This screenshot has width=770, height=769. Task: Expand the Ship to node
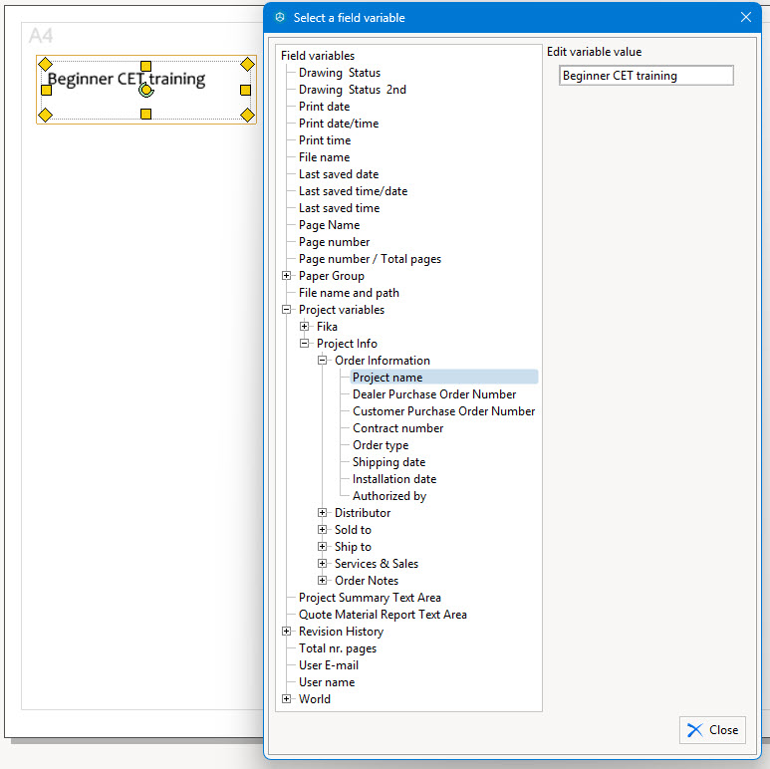[x=322, y=547]
